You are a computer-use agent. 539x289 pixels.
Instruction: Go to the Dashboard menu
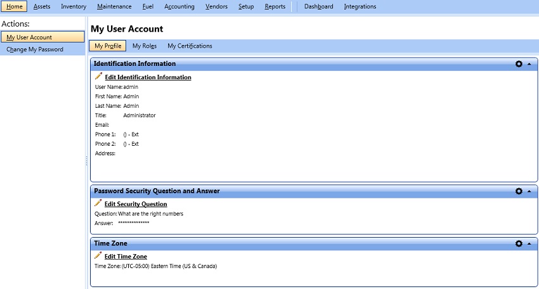click(319, 6)
